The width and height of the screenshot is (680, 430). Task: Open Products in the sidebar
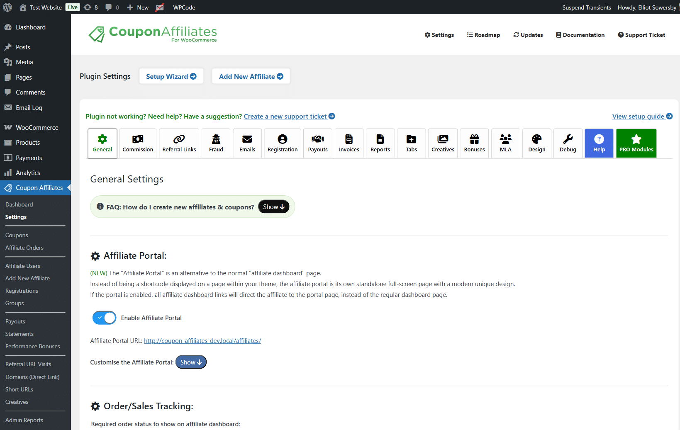[35, 143]
